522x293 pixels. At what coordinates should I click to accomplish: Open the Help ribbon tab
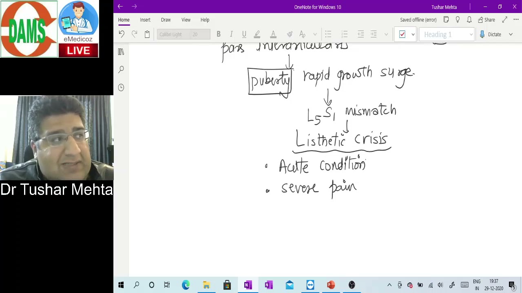(x=205, y=20)
